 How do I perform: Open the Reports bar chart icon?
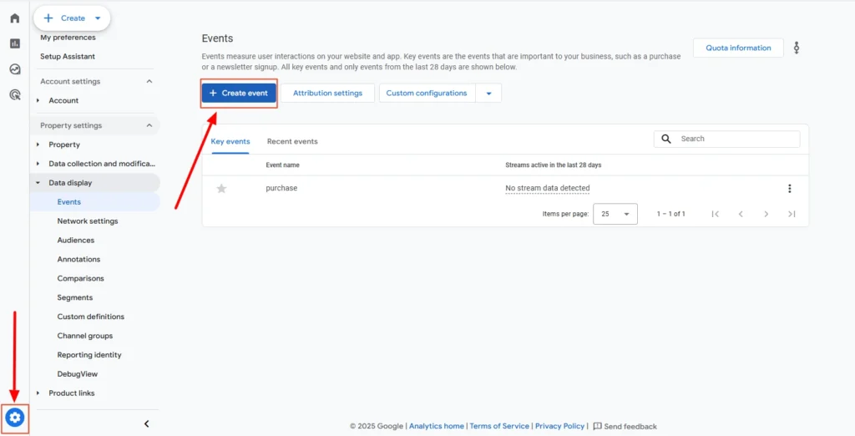tap(14, 43)
